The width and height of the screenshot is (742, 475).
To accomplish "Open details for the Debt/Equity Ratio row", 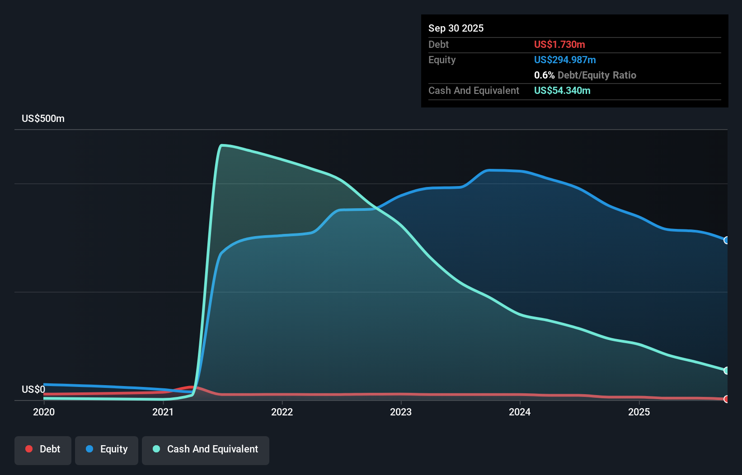I will coord(585,75).
